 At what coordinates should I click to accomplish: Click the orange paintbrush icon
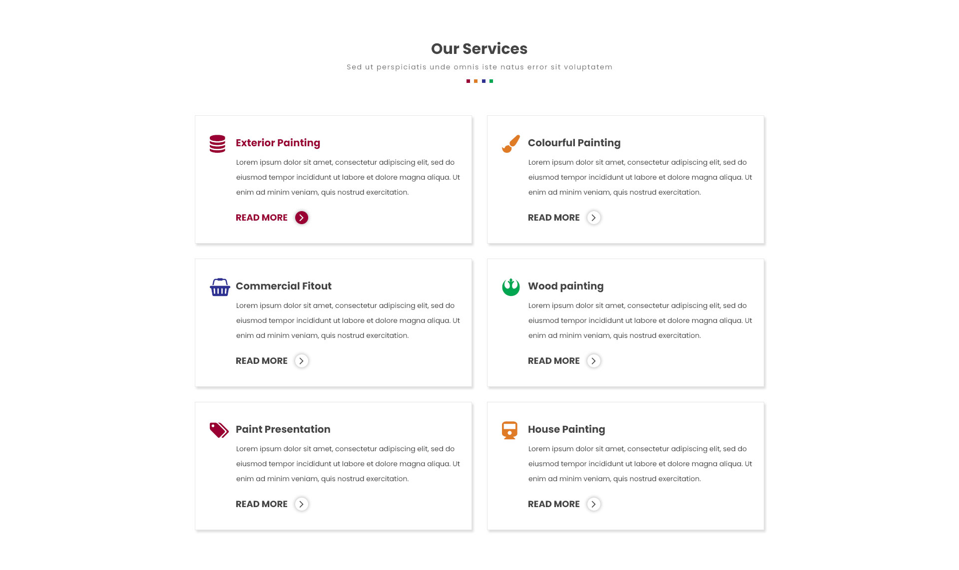pos(510,144)
